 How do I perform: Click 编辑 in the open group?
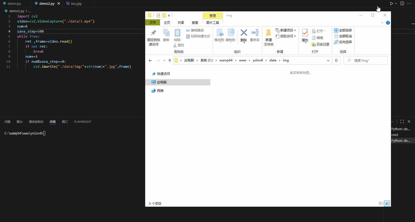[x=318, y=38]
